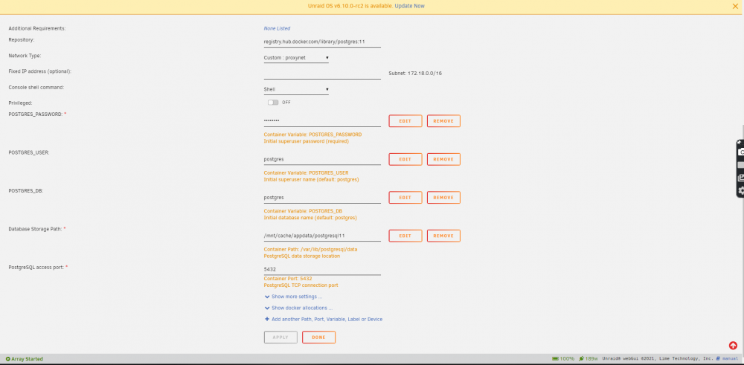
Task: Edit the Database Storage Path
Action: tap(405, 236)
